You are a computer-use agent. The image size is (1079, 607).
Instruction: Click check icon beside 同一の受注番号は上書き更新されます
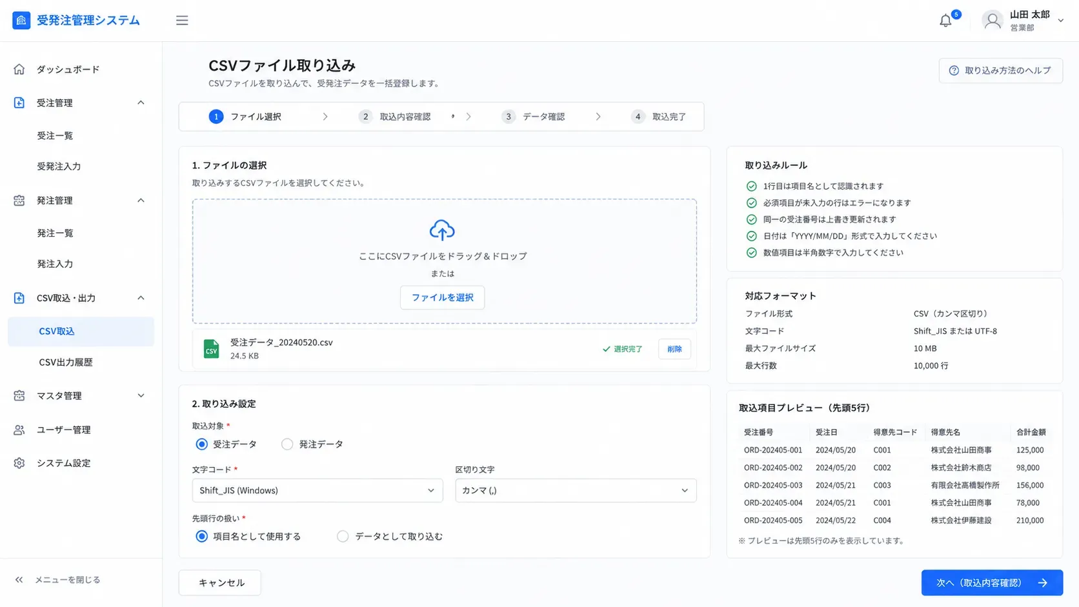point(751,220)
